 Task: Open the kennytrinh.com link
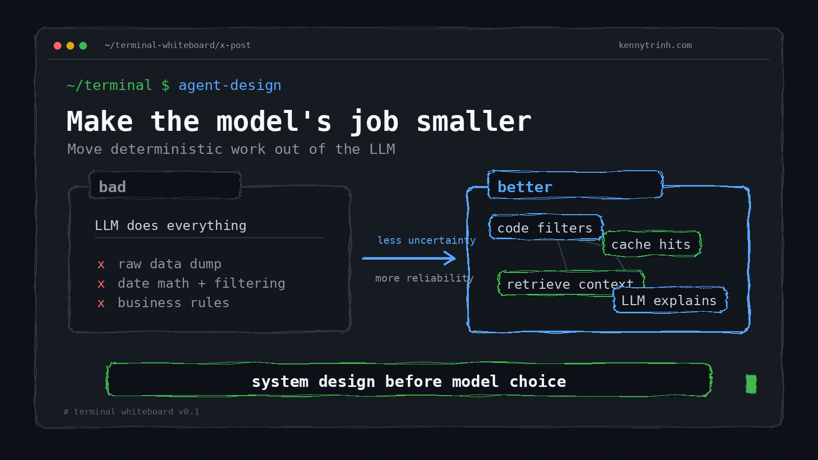(655, 45)
